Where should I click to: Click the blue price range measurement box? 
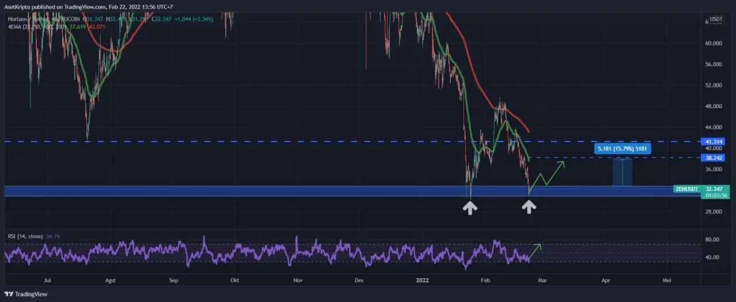pyautogui.click(x=622, y=172)
